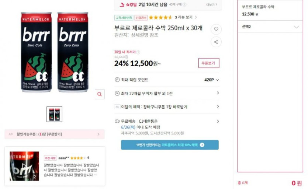Viewport: 308px width, 189px height.
Task: Select the small product thumbnail below main image
Action: pos(55,114)
